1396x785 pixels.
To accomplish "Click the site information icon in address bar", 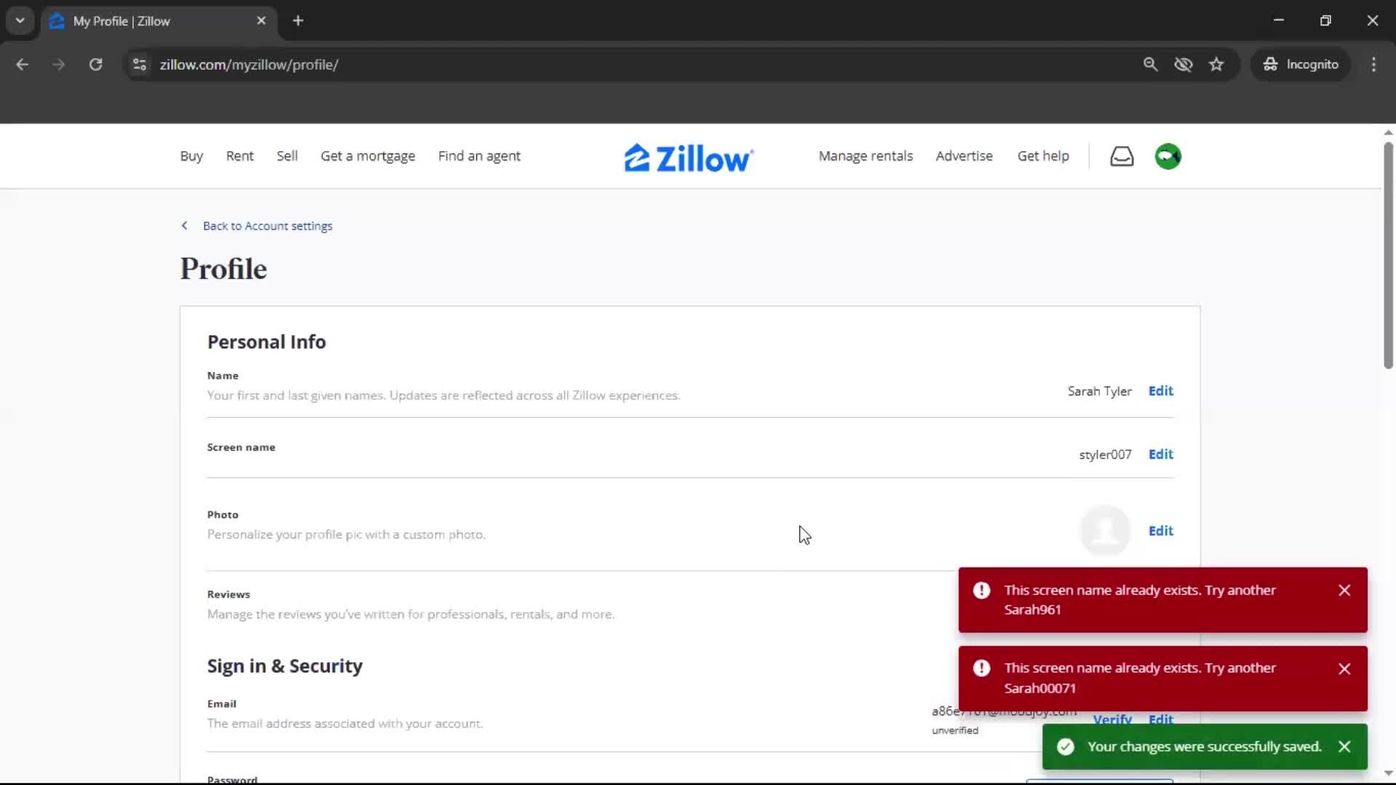I will coord(139,64).
